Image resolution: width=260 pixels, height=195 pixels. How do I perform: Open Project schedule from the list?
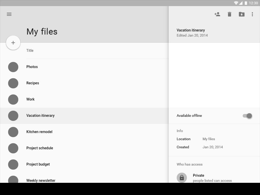(40, 148)
